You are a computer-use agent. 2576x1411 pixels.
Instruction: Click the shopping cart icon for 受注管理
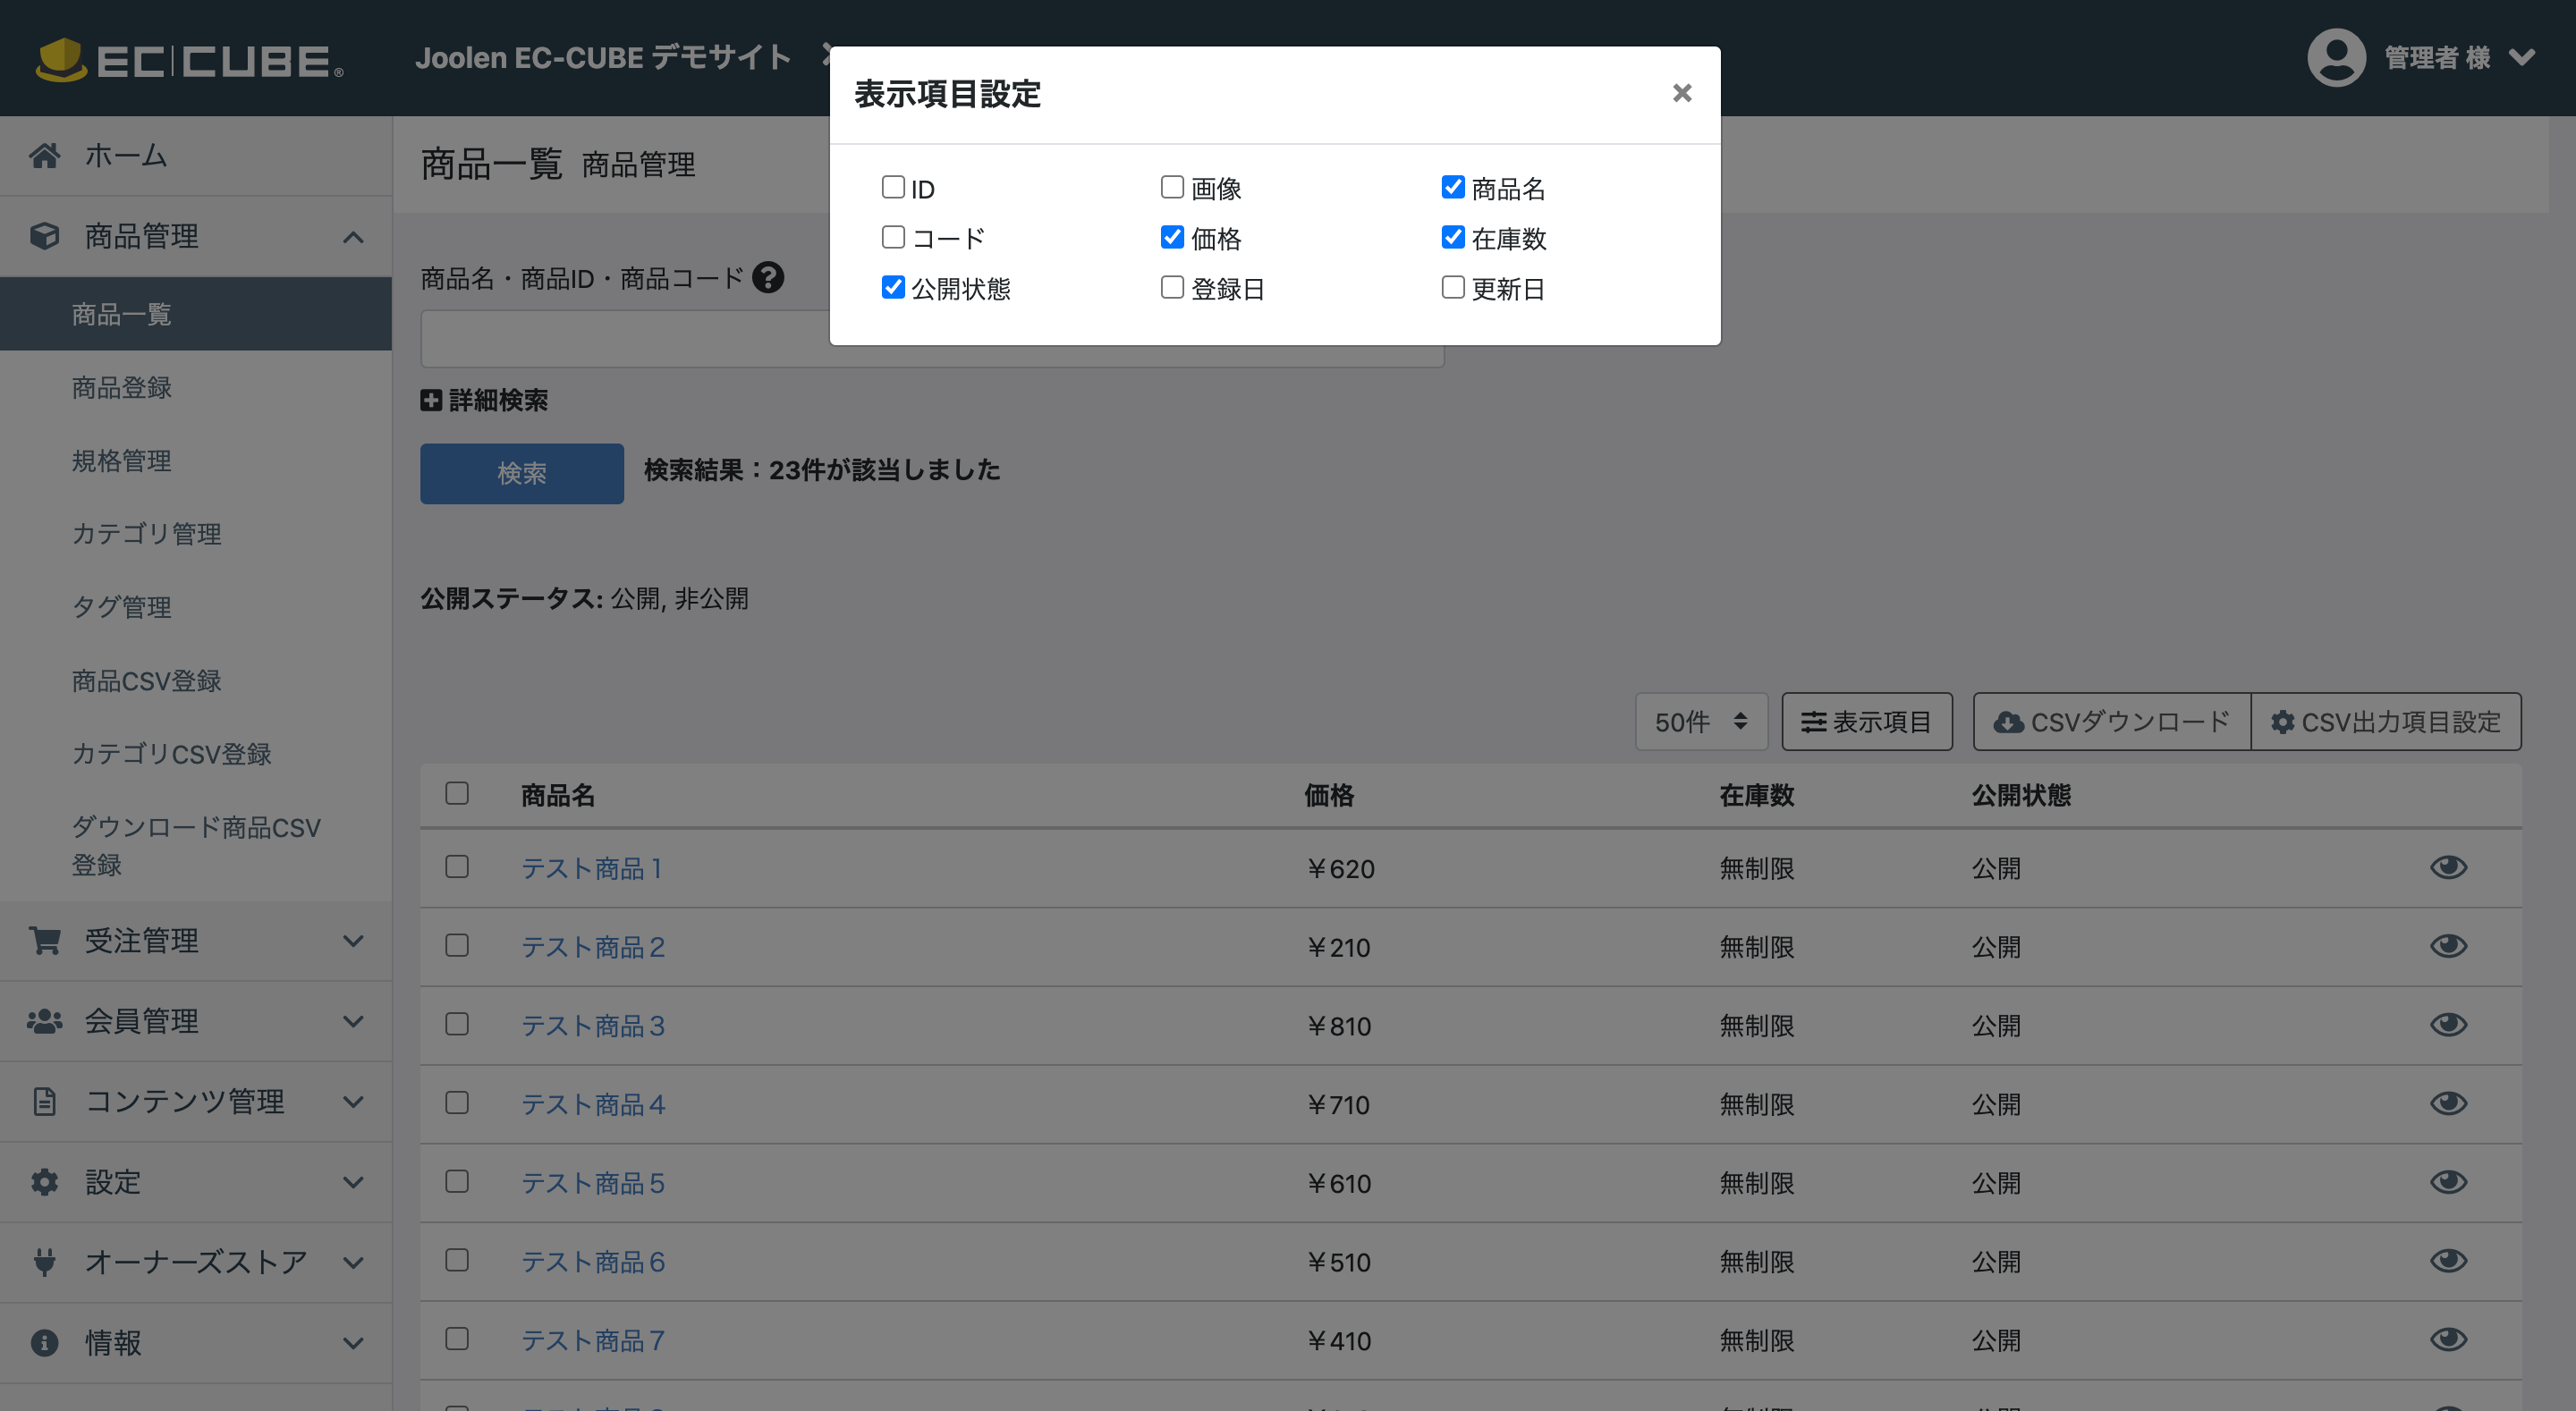pos(44,941)
